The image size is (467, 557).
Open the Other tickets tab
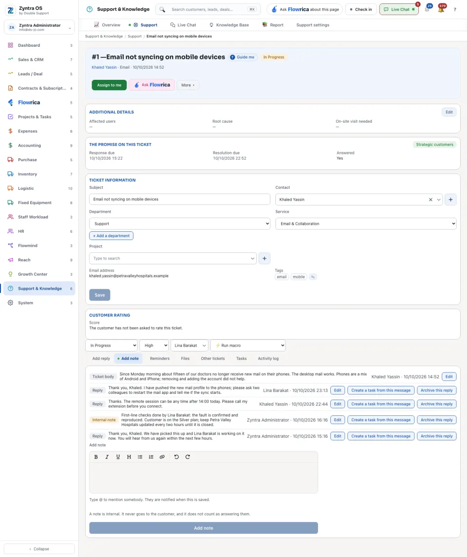(x=213, y=358)
